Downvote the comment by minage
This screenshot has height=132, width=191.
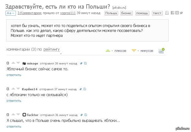coord(18,63)
